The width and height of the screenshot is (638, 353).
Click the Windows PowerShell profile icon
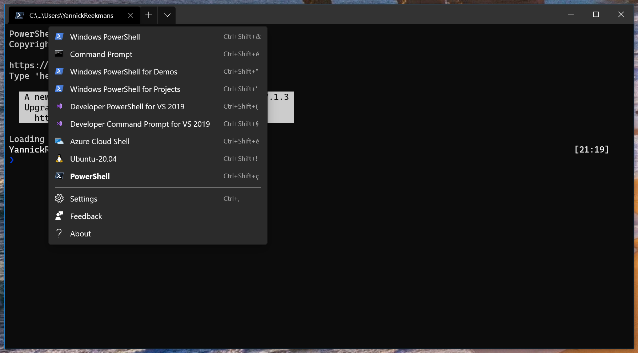coord(59,37)
